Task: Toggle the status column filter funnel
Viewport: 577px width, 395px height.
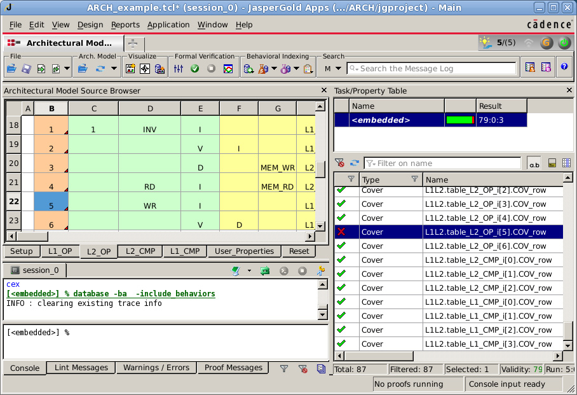Action: coord(351,179)
